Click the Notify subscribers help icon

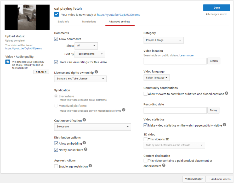pyautogui.click(x=85, y=149)
